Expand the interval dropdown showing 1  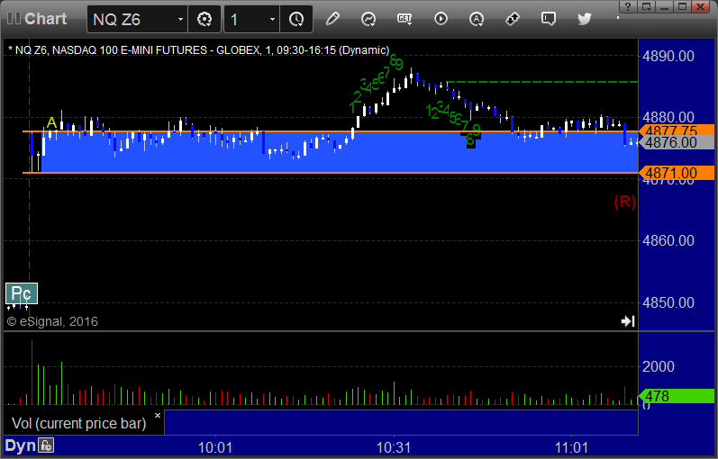point(272,19)
